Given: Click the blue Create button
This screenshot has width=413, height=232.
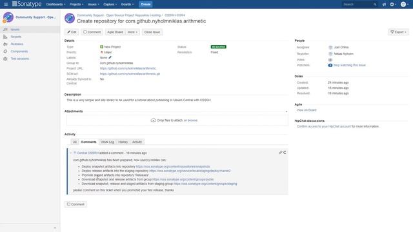Looking at the screenshot, I should pyautogui.click(x=146, y=5).
